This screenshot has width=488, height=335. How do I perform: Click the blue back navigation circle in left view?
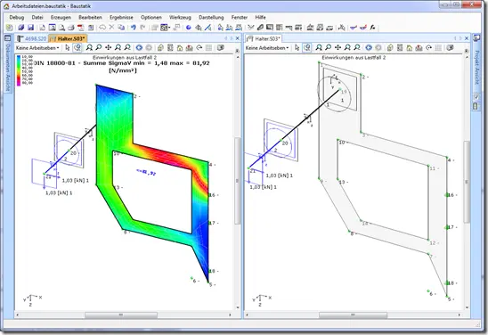click(x=139, y=47)
